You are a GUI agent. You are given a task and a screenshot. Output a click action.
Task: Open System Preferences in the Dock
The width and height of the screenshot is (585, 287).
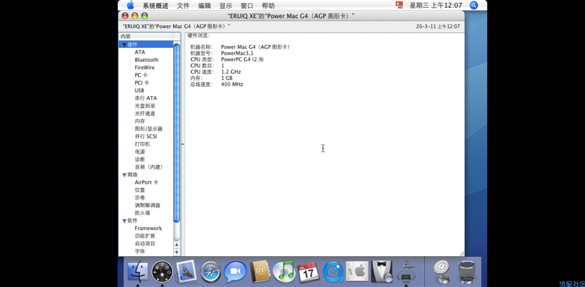(x=357, y=272)
